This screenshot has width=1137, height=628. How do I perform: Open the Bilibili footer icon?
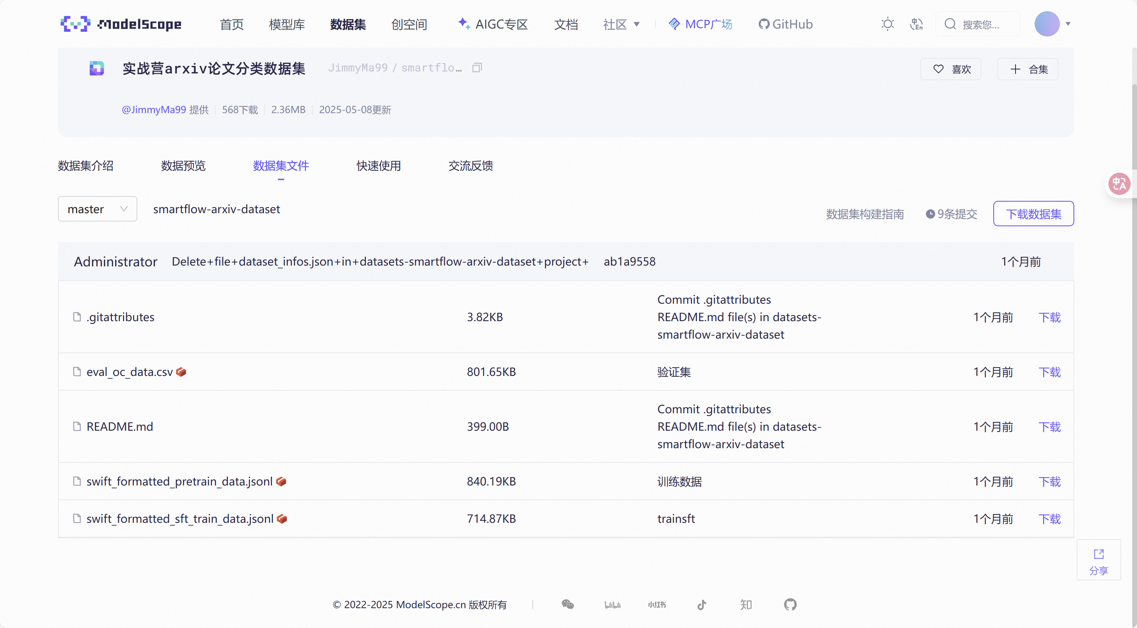612,604
